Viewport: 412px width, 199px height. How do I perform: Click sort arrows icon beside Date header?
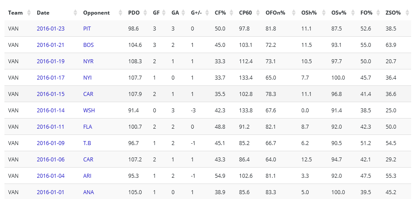(75, 13)
